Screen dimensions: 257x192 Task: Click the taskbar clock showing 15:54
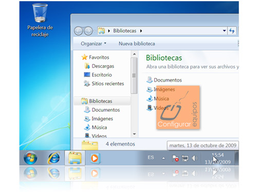(218, 159)
